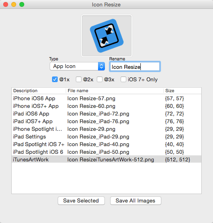The width and height of the screenshot is (213, 223).
Task: Click the app icon image preview well
Action: [106, 36]
